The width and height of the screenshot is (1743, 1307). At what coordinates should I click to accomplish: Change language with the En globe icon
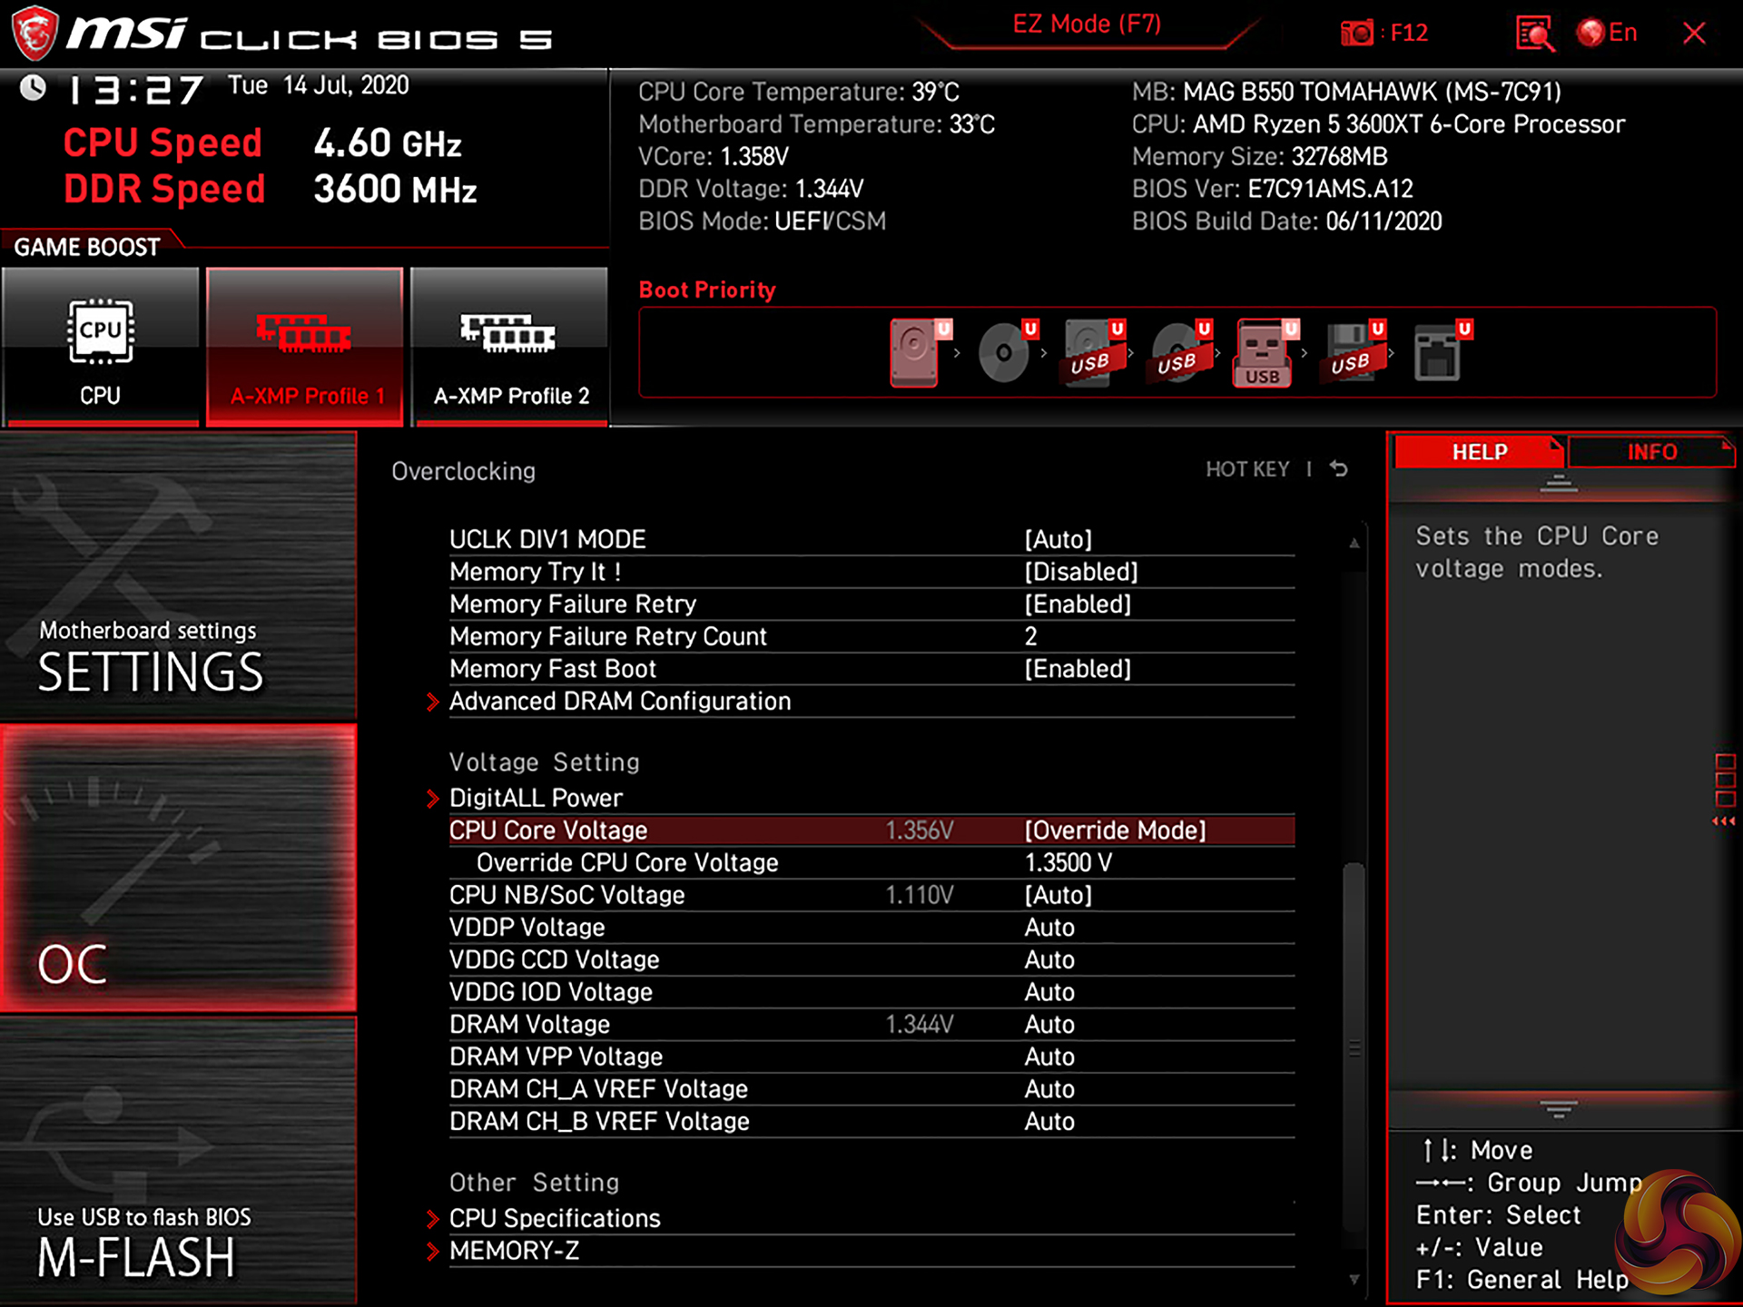pyautogui.click(x=1607, y=33)
